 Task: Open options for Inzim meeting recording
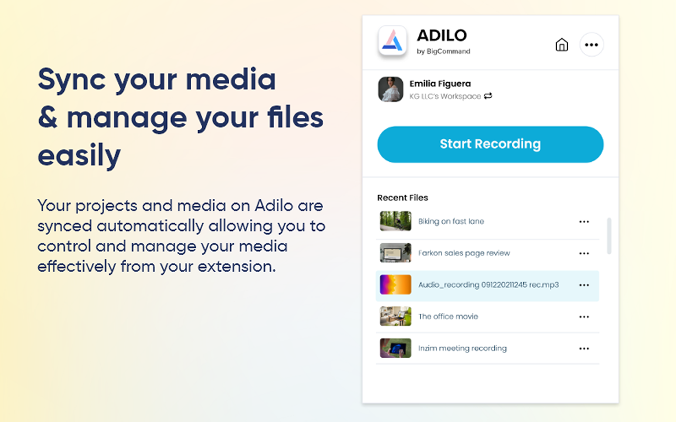pyautogui.click(x=584, y=348)
